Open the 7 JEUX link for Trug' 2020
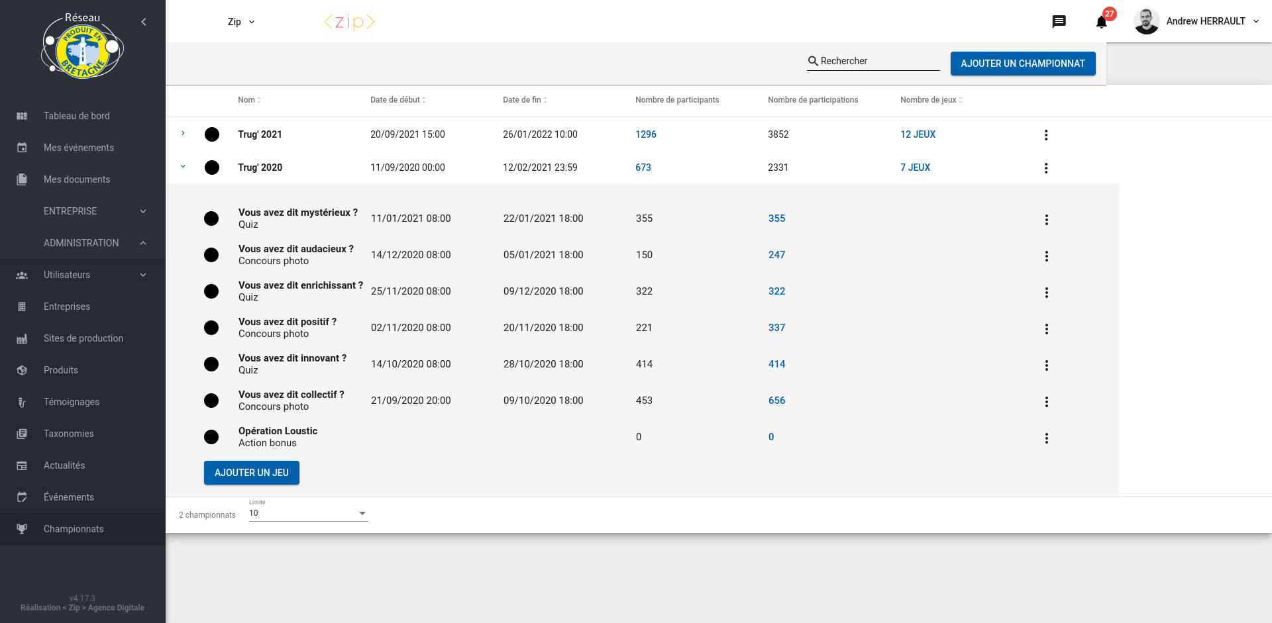This screenshot has width=1272, height=623. coord(916,168)
